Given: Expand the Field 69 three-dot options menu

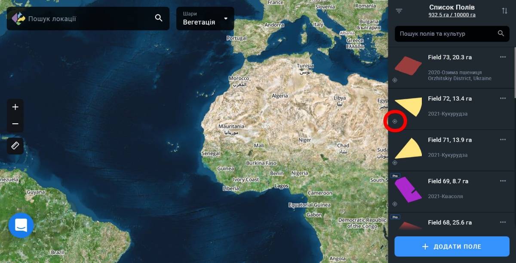Looking at the screenshot, I should pyautogui.click(x=503, y=181).
